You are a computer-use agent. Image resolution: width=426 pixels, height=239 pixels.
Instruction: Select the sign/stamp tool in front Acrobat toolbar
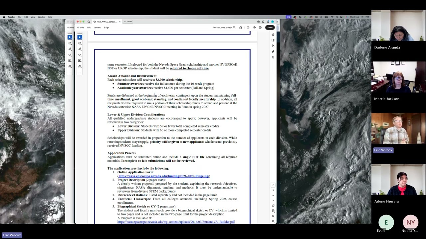(x=80, y=66)
